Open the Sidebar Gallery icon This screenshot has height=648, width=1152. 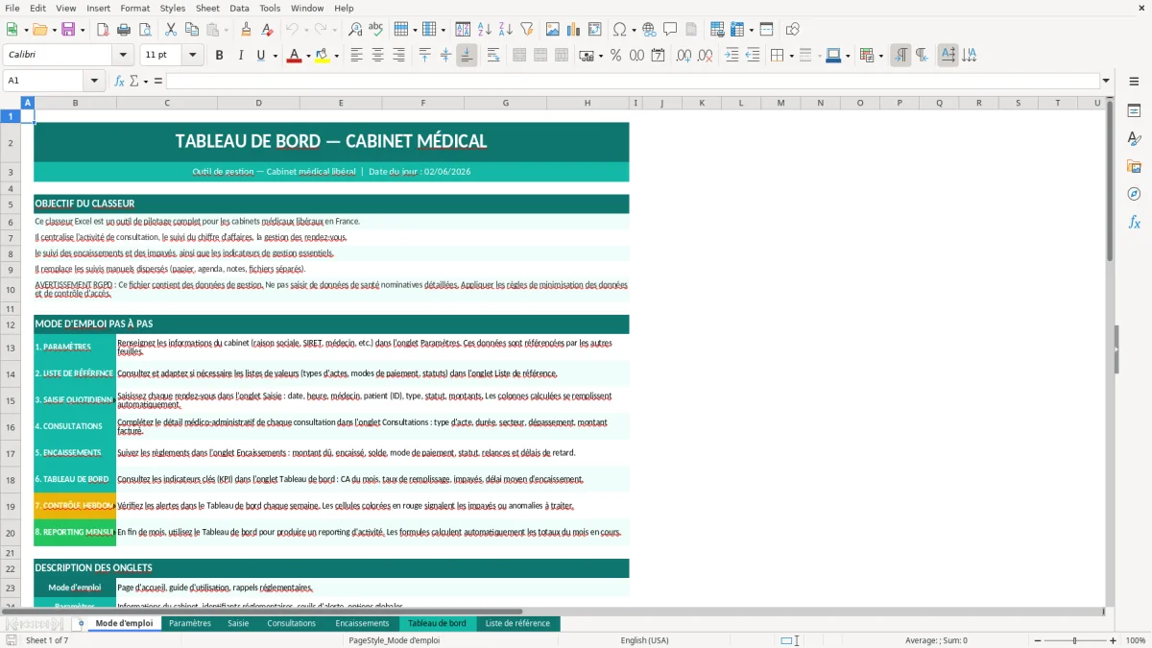1134,167
